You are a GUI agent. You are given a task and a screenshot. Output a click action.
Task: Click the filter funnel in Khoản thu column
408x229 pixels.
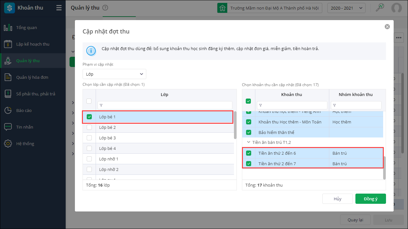coord(260,105)
